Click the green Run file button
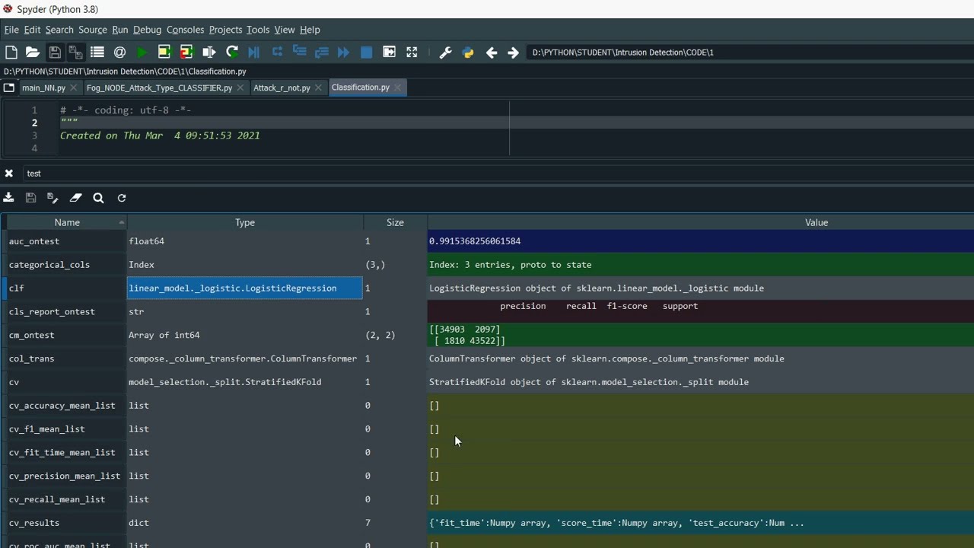974x548 pixels. [x=142, y=53]
